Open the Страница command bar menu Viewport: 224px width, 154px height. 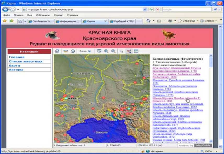pos(188,21)
